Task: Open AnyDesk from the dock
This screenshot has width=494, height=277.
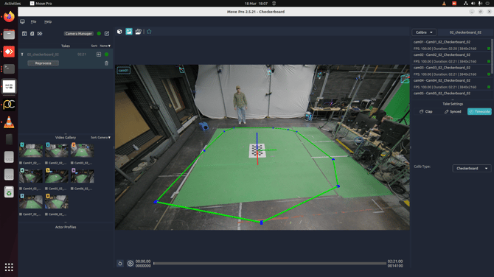Action: click(9, 52)
